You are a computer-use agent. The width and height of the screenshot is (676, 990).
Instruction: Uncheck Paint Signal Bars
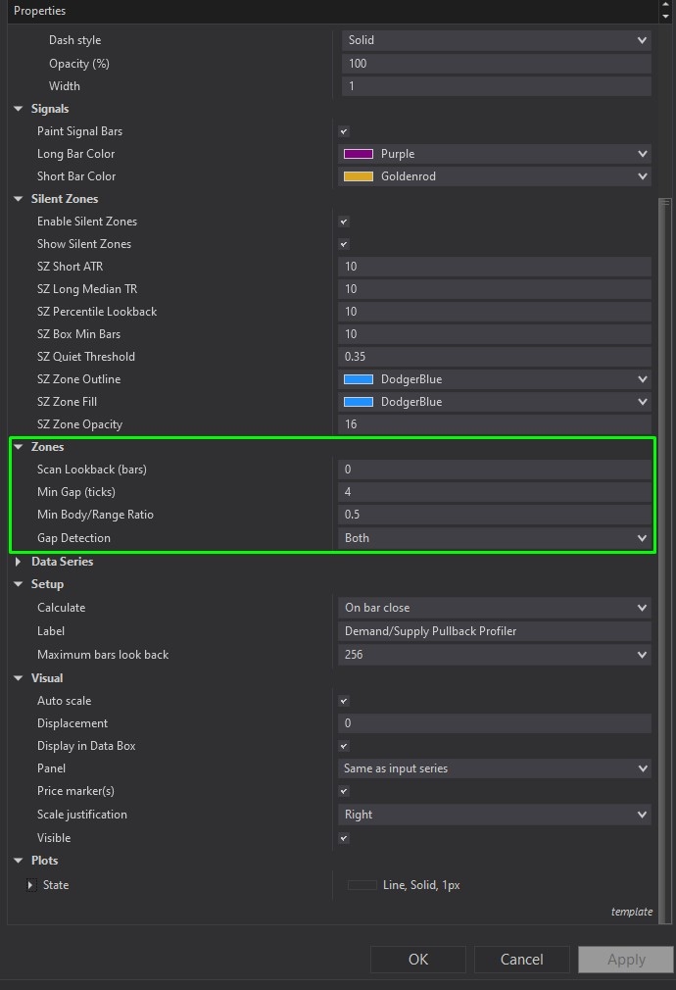click(x=343, y=131)
